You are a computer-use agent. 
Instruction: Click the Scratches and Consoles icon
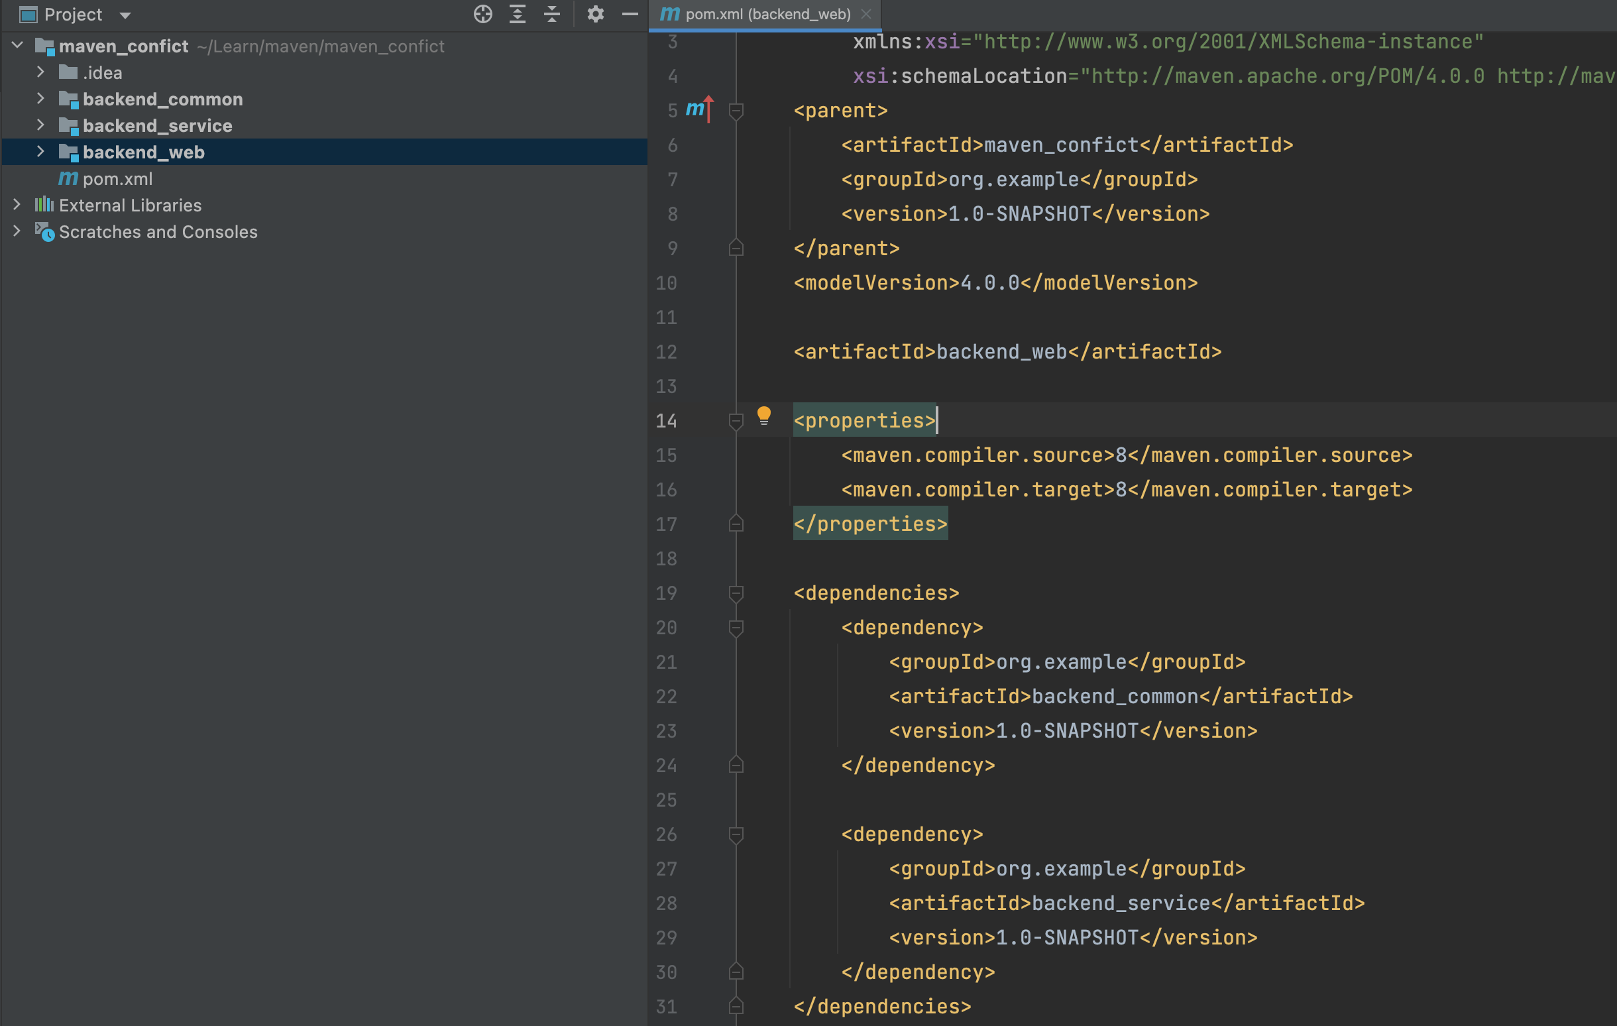[x=44, y=231]
